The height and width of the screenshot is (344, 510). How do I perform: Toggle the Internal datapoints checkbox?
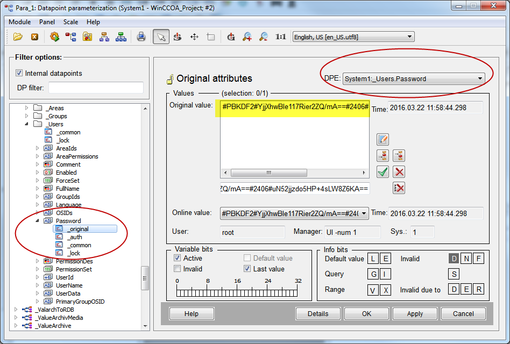[x=20, y=73]
